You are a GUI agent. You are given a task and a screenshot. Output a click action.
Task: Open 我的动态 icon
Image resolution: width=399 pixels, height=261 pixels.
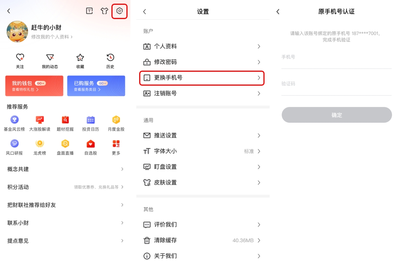(x=50, y=57)
